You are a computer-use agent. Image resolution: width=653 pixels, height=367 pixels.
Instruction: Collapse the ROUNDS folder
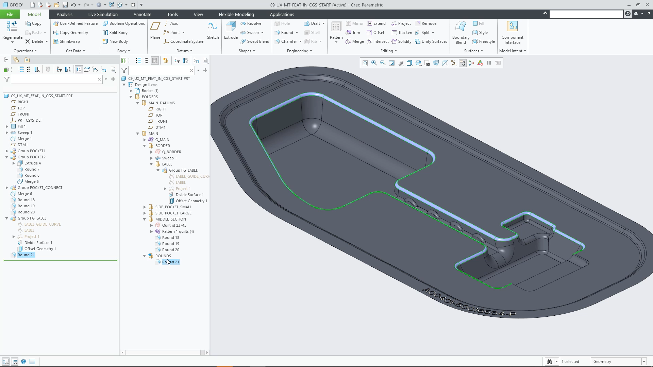(x=145, y=256)
